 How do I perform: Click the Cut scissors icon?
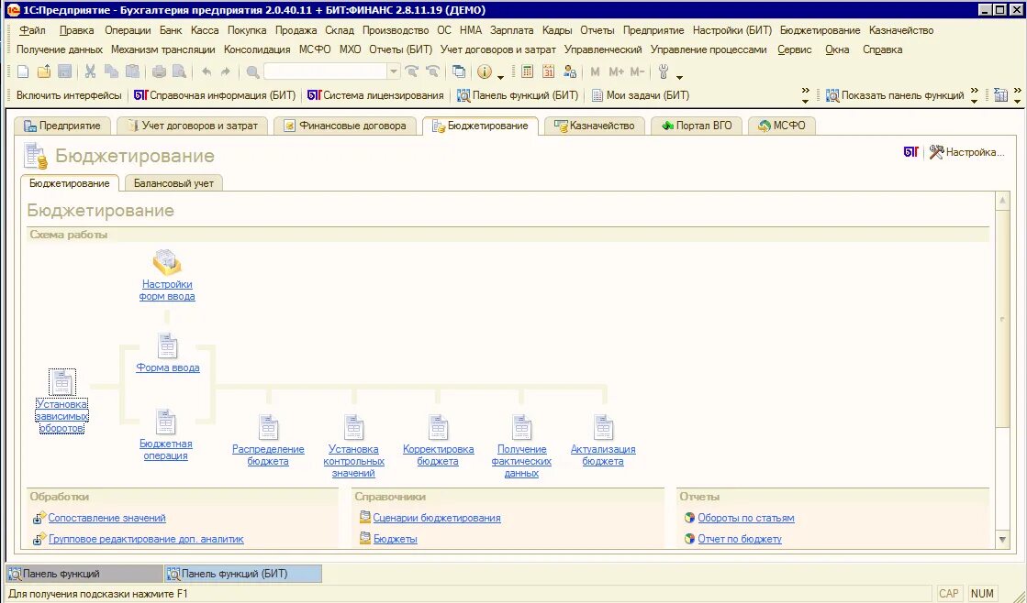91,72
